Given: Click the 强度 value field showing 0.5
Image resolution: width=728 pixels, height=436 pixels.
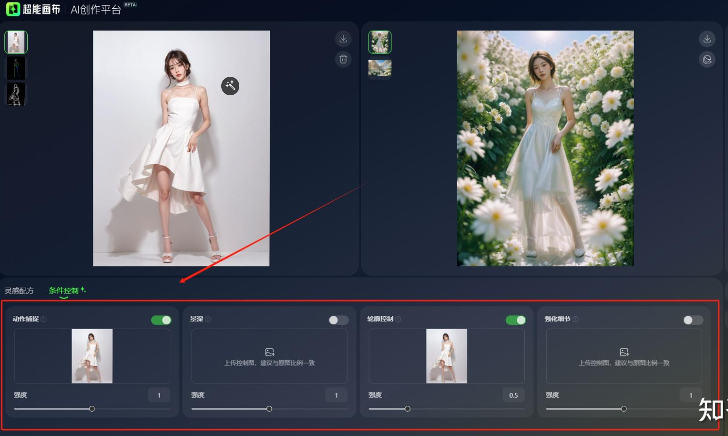Looking at the screenshot, I should click(x=513, y=395).
